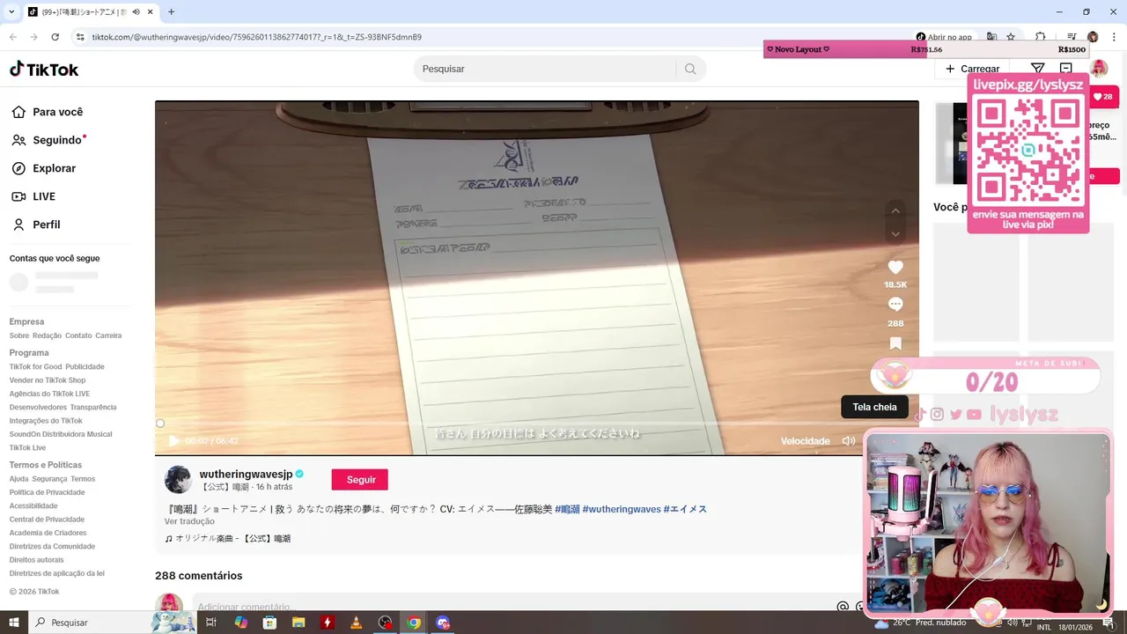Screen dimensions: 1127x634
Task: View site information icon in address bar
Action: 80,37
